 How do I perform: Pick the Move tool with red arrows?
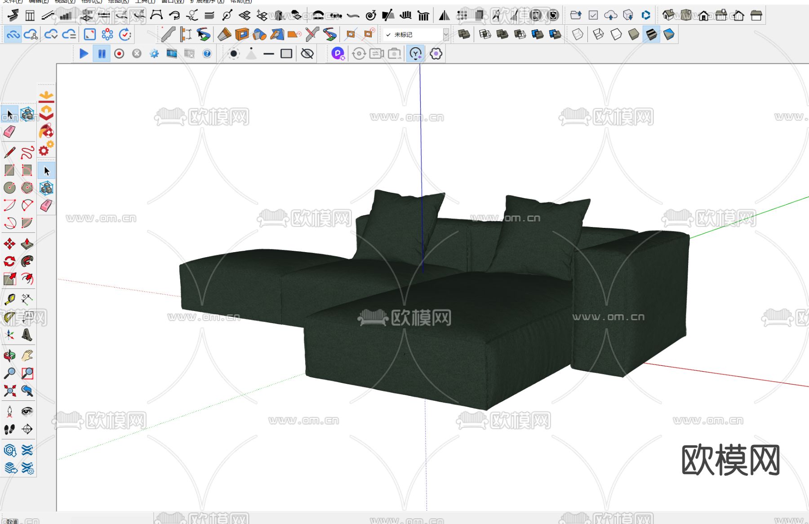pyautogui.click(x=9, y=244)
